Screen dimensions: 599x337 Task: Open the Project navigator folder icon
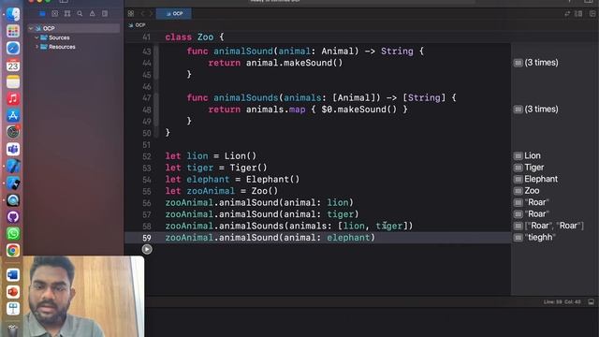coord(42,13)
